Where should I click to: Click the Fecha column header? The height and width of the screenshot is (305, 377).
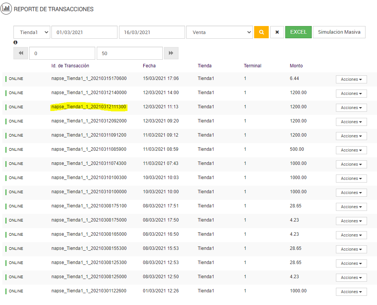(149, 66)
